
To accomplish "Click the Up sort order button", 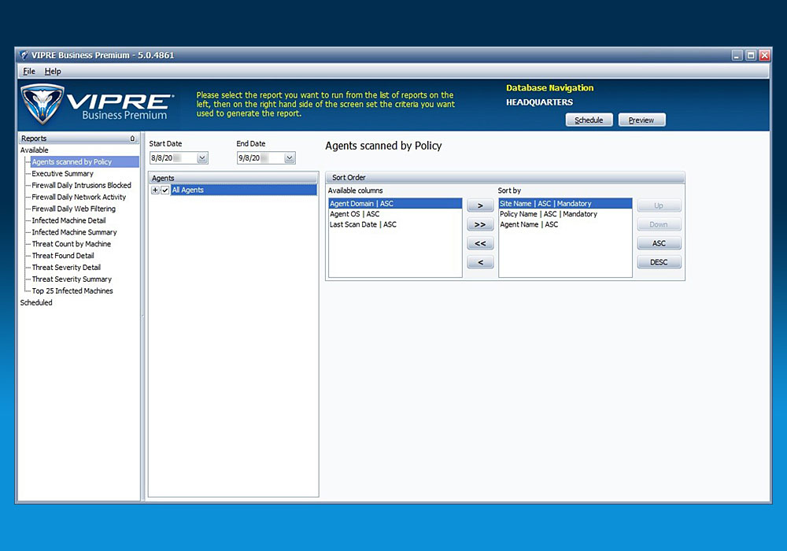I will pyautogui.click(x=659, y=205).
